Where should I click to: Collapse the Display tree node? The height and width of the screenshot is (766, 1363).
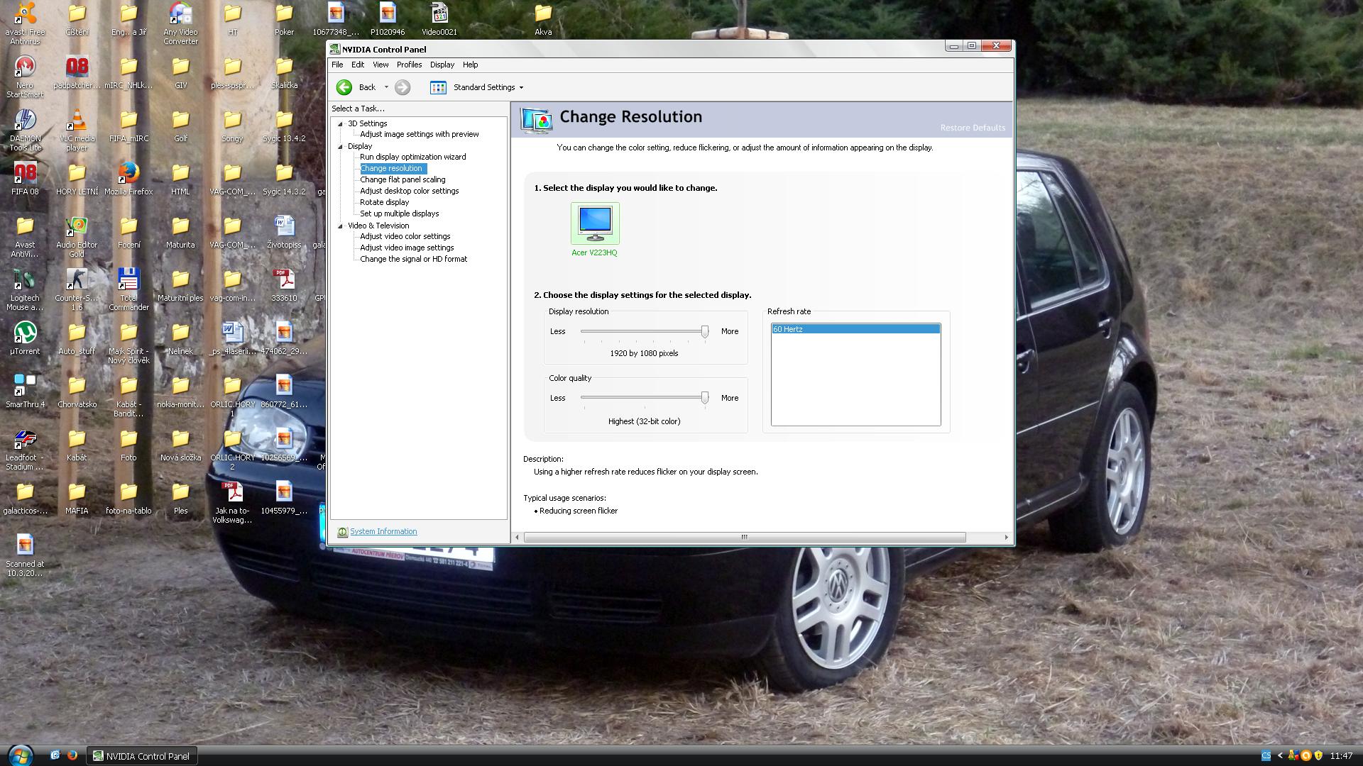(340, 147)
